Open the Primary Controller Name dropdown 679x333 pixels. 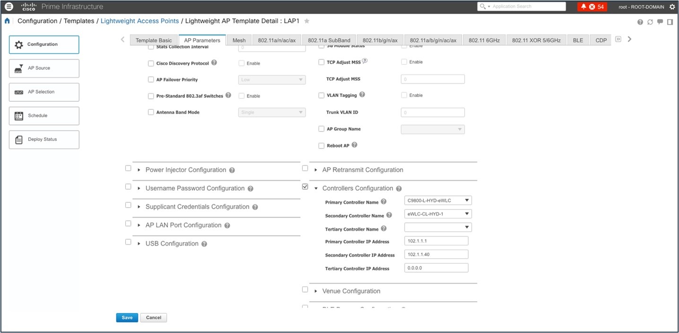pyautogui.click(x=437, y=200)
